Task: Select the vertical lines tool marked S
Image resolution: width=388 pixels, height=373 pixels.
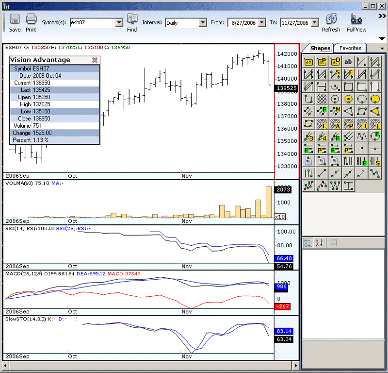Action: pyautogui.click(x=375, y=161)
